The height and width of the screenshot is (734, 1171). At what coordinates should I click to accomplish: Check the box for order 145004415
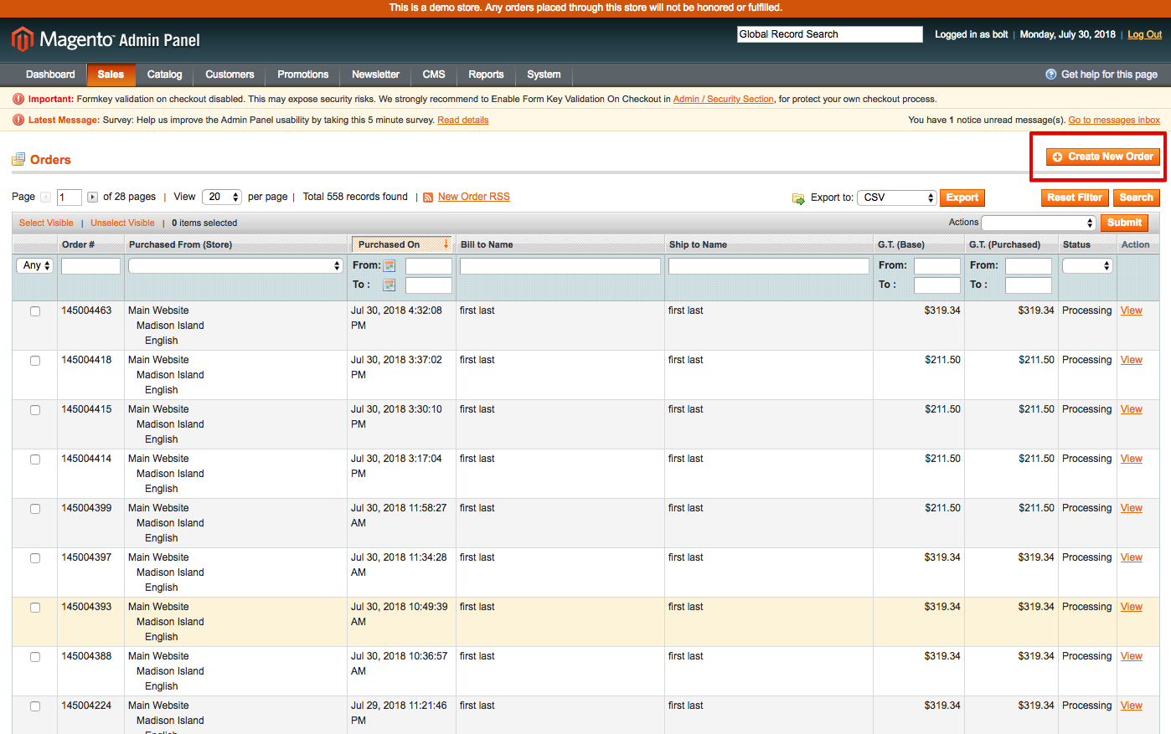[35, 410]
